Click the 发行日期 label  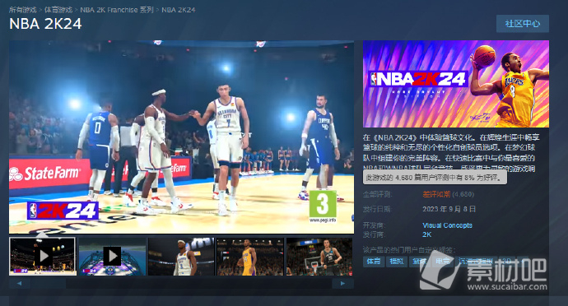[x=377, y=209]
